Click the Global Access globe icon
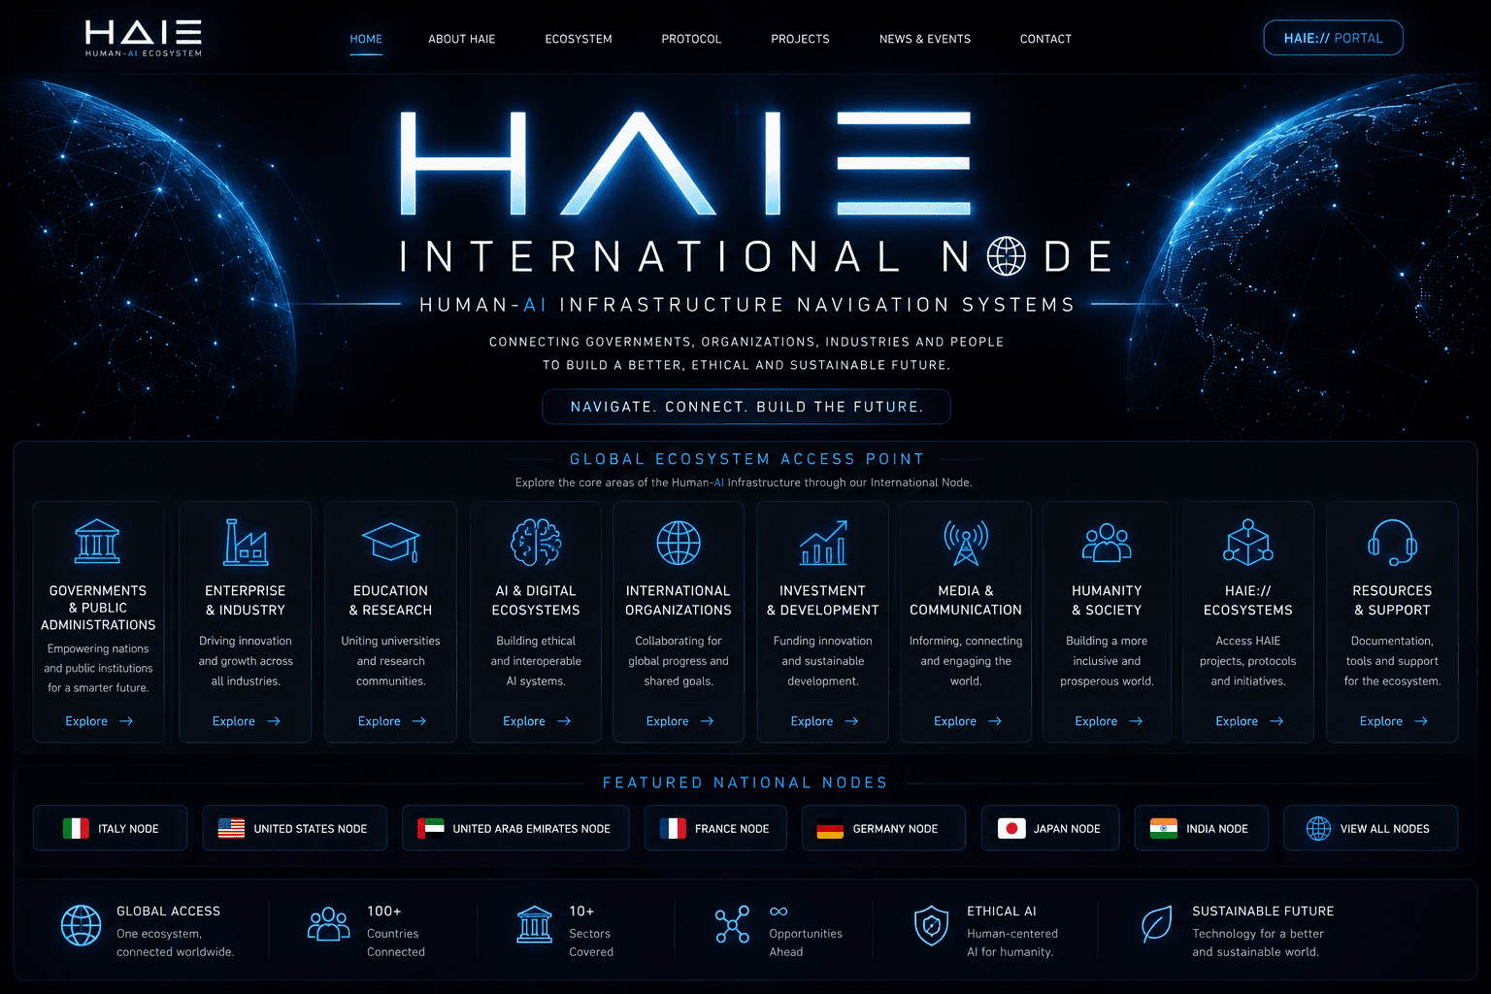 tap(81, 925)
